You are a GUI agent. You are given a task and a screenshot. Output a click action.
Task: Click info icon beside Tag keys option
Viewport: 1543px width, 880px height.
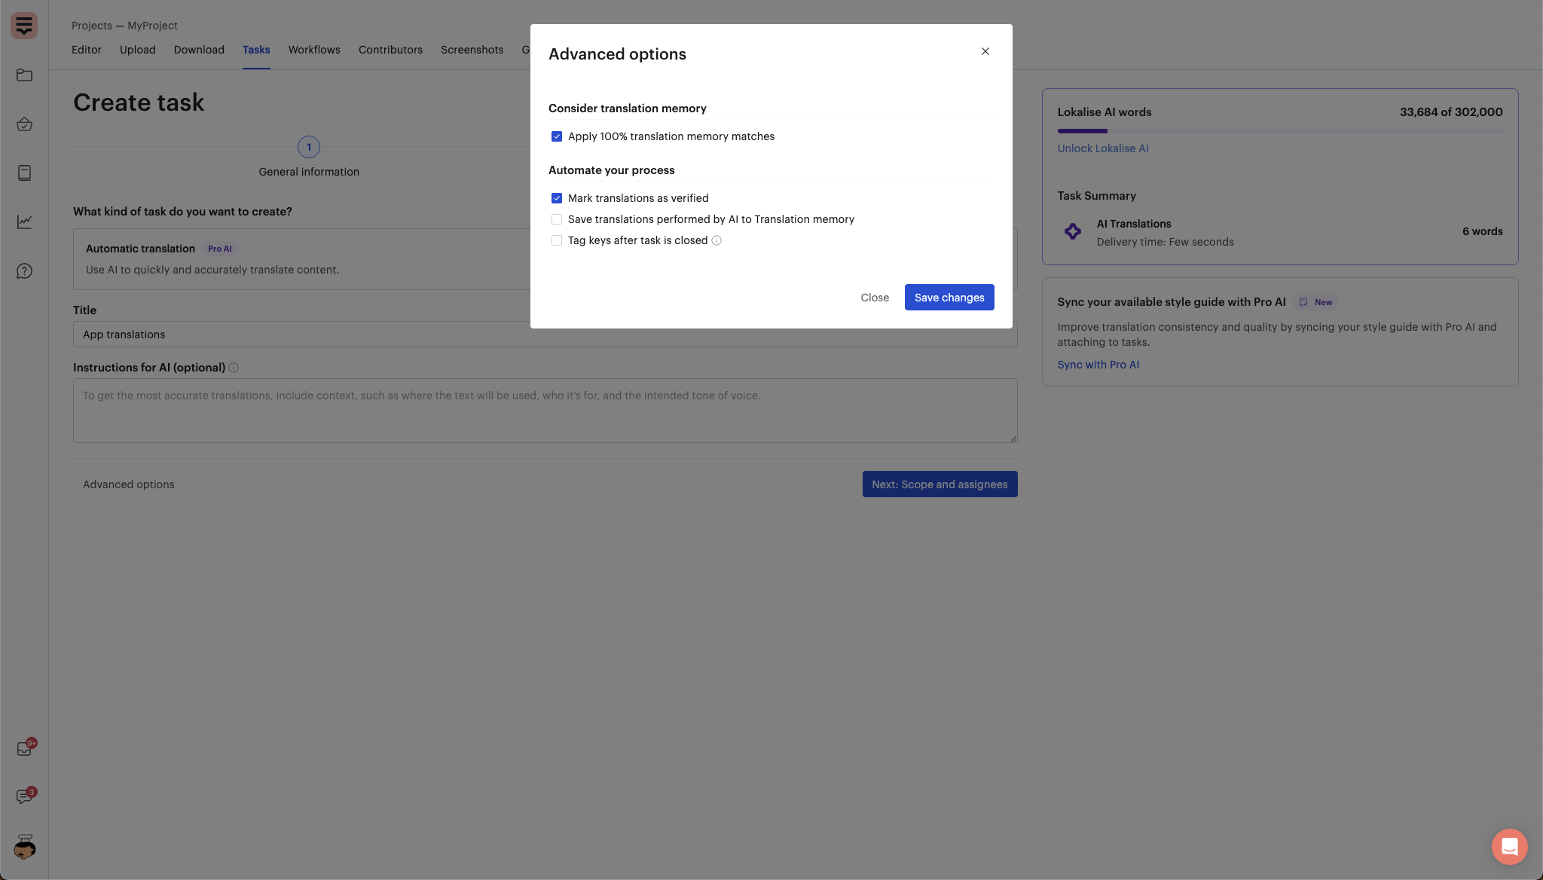[717, 241]
